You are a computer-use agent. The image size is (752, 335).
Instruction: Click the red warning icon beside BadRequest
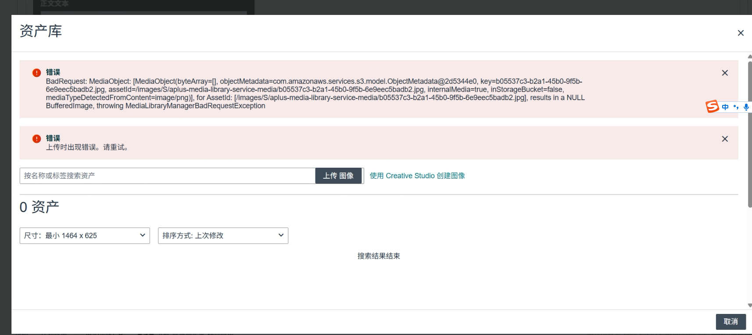pyautogui.click(x=37, y=73)
